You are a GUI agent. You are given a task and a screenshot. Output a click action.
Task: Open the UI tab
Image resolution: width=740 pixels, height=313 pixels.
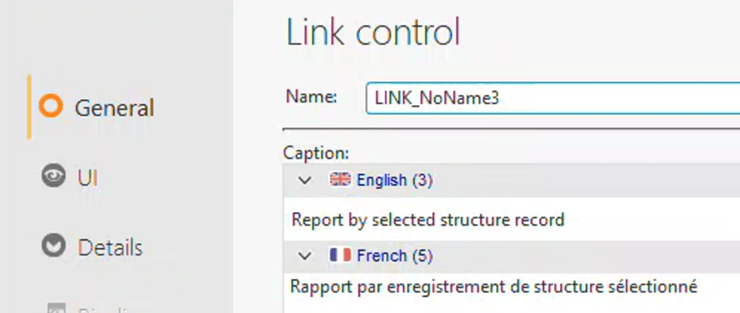click(x=87, y=178)
